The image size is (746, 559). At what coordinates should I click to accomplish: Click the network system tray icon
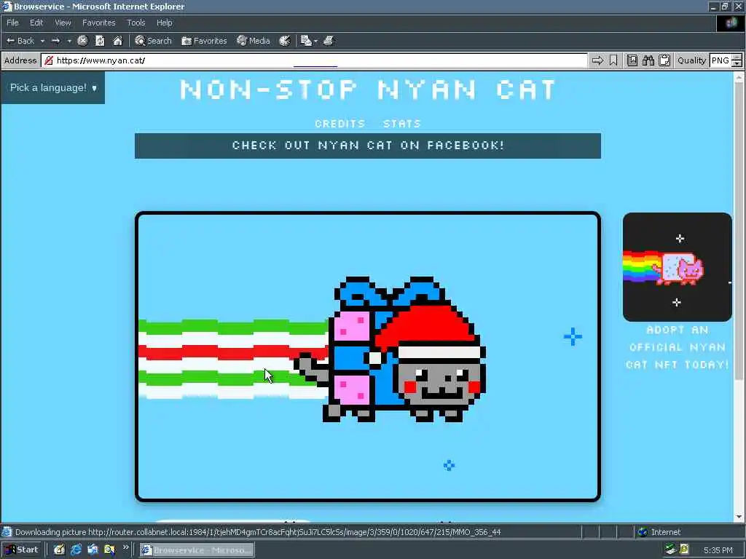coord(671,550)
